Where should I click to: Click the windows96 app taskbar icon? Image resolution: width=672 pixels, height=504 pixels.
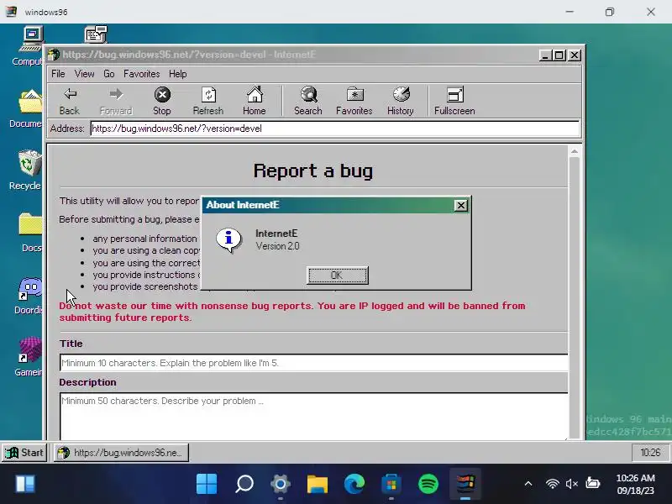pos(465,484)
